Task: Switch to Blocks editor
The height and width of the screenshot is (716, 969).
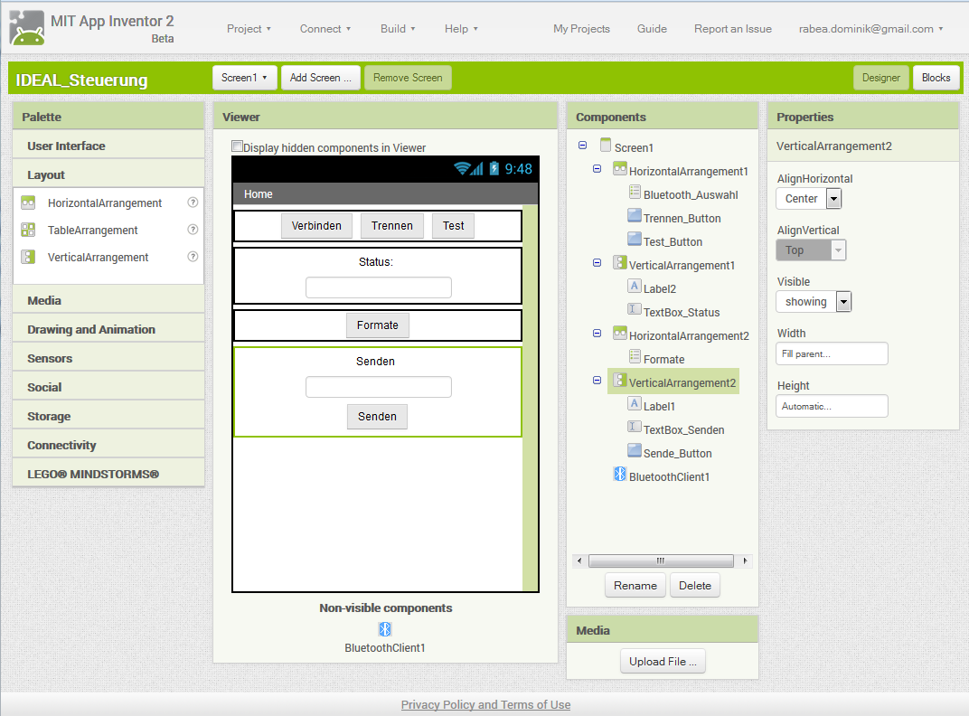Action: 936,78
